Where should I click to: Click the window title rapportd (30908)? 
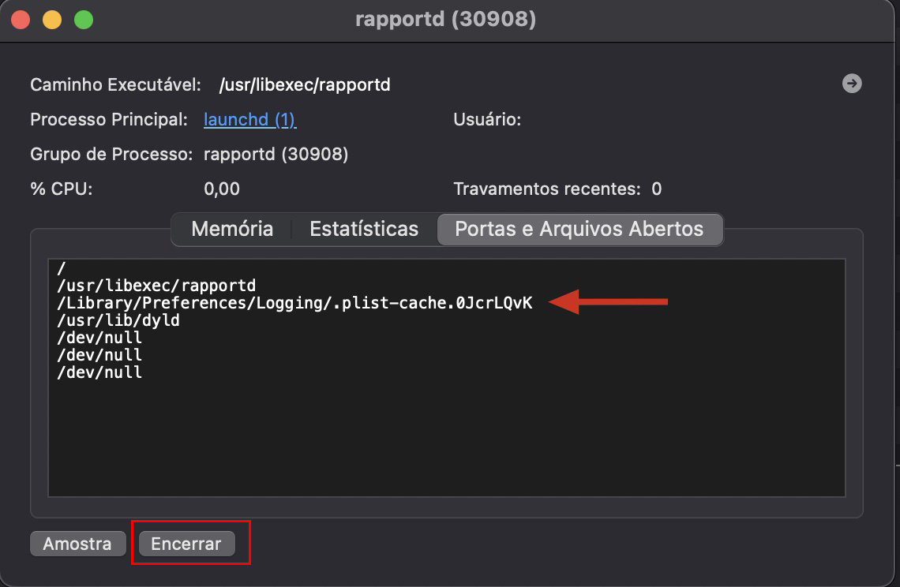pyautogui.click(x=445, y=19)
